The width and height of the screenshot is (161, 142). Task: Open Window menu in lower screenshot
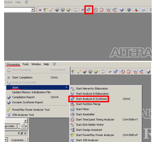click(x=36, y=64)
